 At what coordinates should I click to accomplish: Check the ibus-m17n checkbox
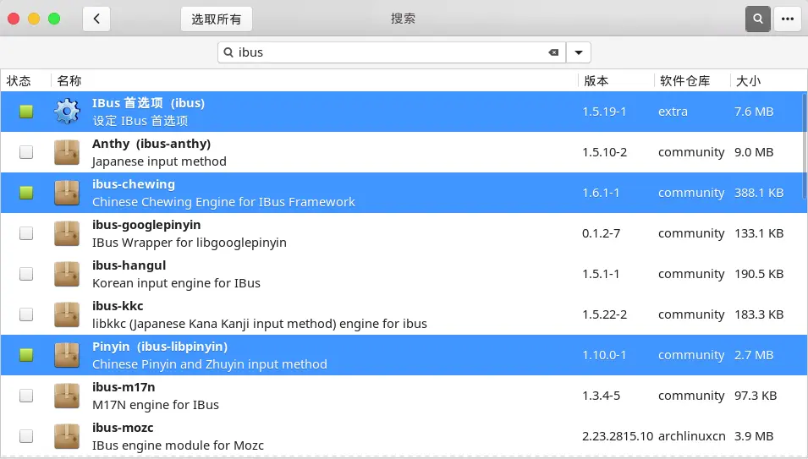[x=26, y=396]
